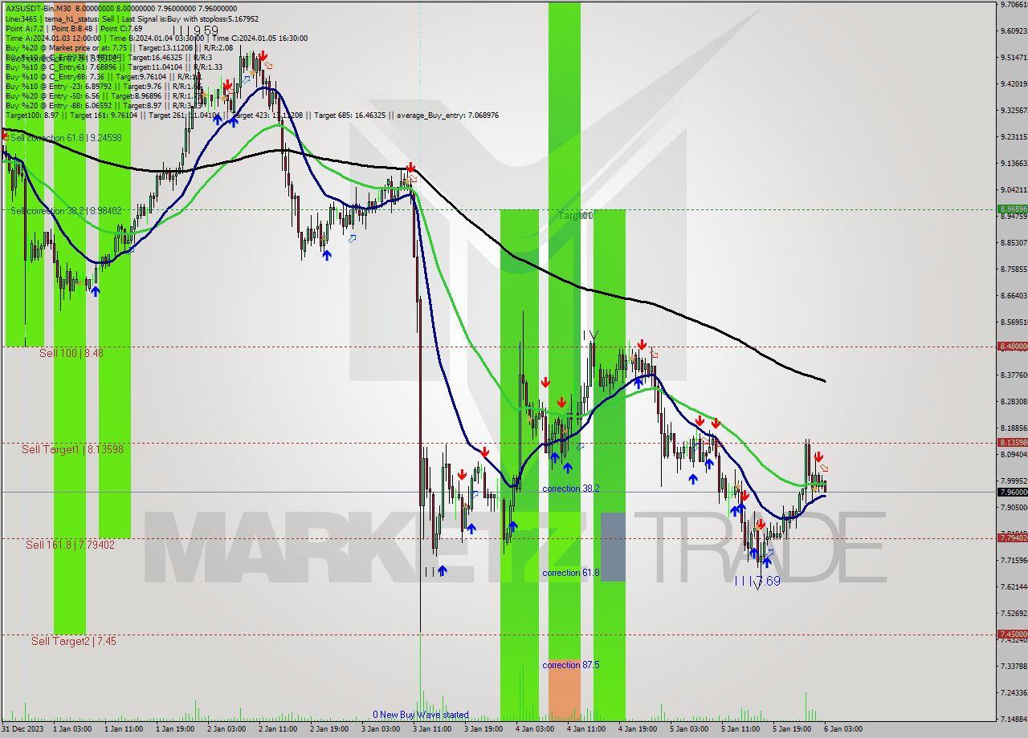The height and width of the screenshot is (738, 1028).
Task: Click the green Target00 label
Action: pos(576,216)
